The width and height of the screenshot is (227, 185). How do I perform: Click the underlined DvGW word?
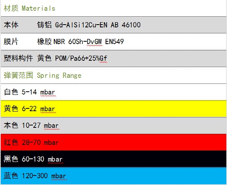(x=94, y=42)
